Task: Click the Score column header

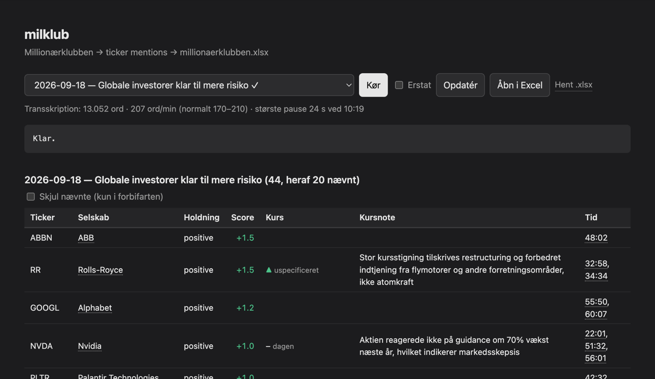Action: (x=242, y=217)
